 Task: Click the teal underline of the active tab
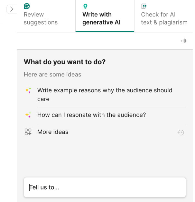[105, 32]
